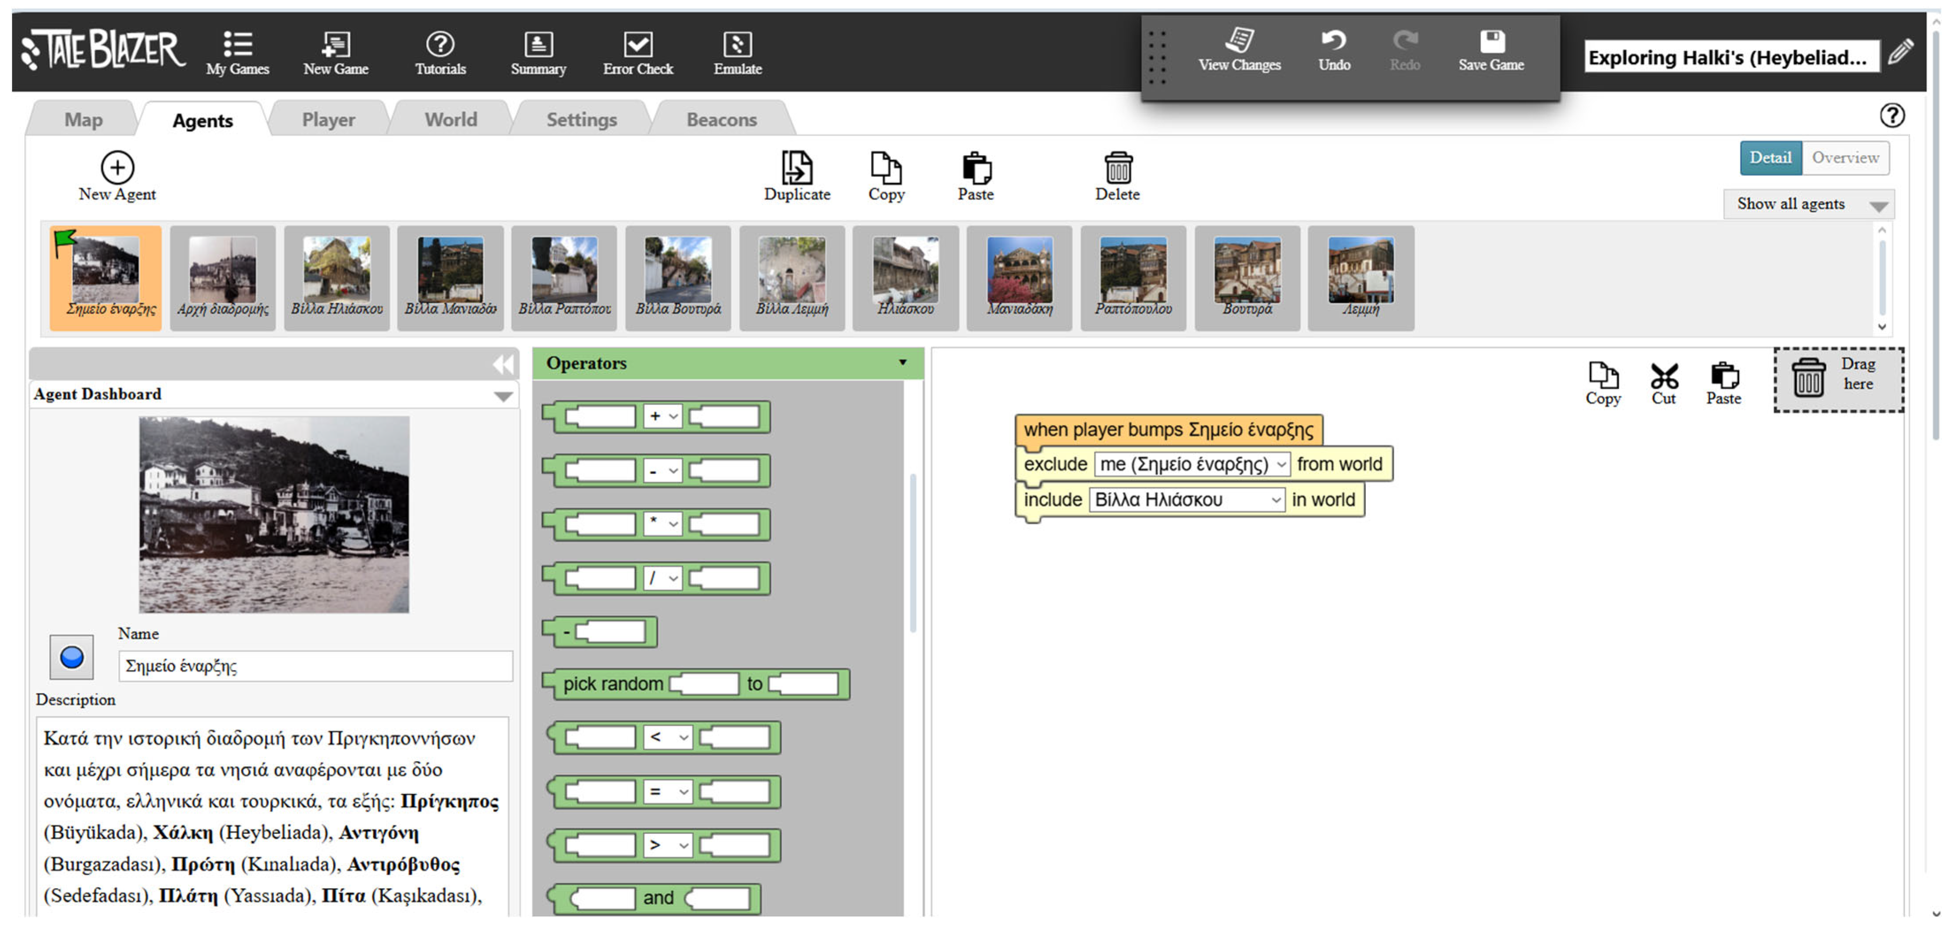1948x936 pixels.
Task: Undo the last action
Action: [x=1334, y=51]
